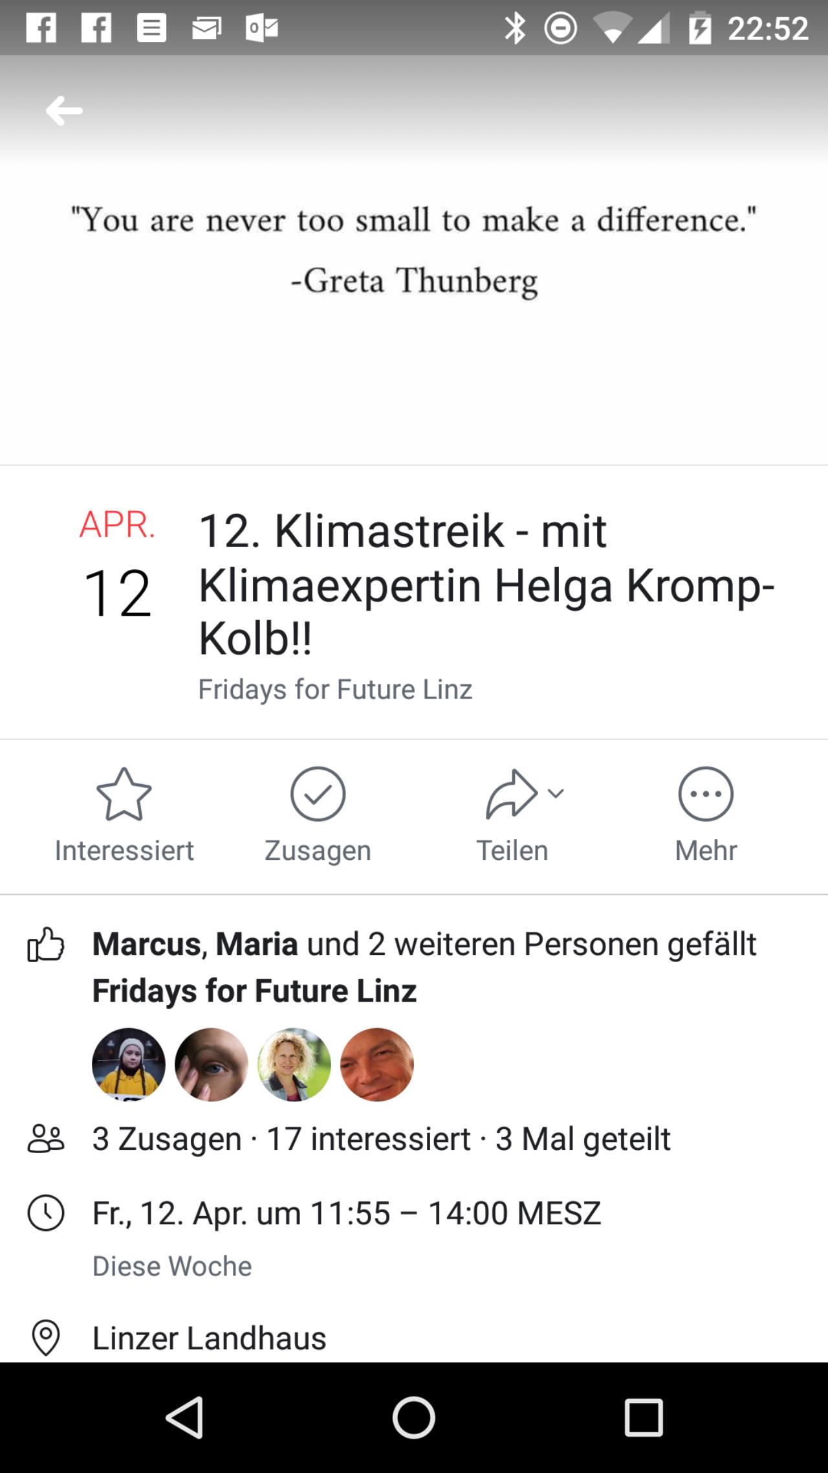The height and width of the screenshot is (1473, 828).
Task: Open the Fridays for Future Linz organizer link
Action: click(x=335, y=690)
